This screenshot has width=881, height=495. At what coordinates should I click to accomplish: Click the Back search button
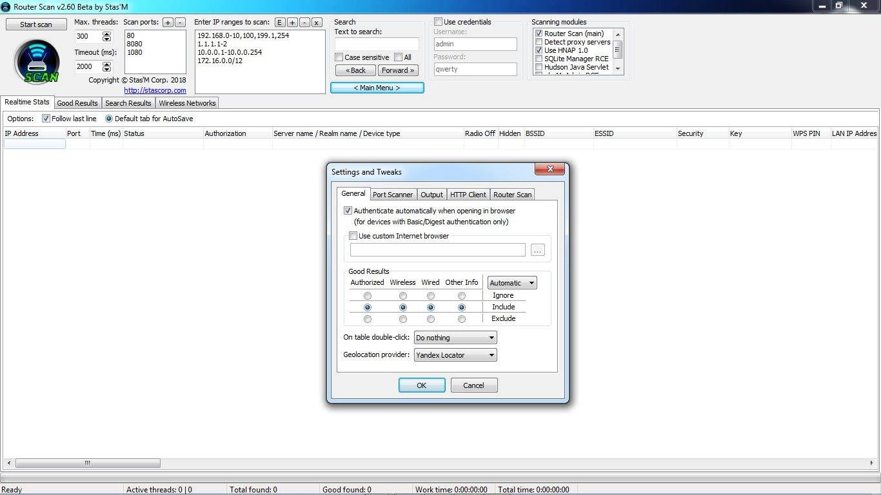pyautogui.click(x=355, y=70)
